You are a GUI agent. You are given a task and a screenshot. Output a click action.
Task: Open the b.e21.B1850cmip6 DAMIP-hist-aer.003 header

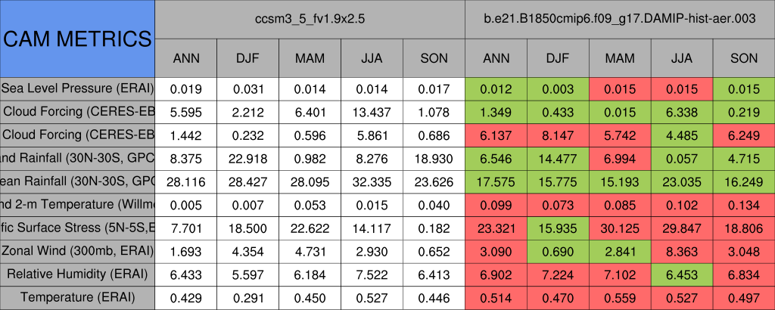(x=619, y=19)
